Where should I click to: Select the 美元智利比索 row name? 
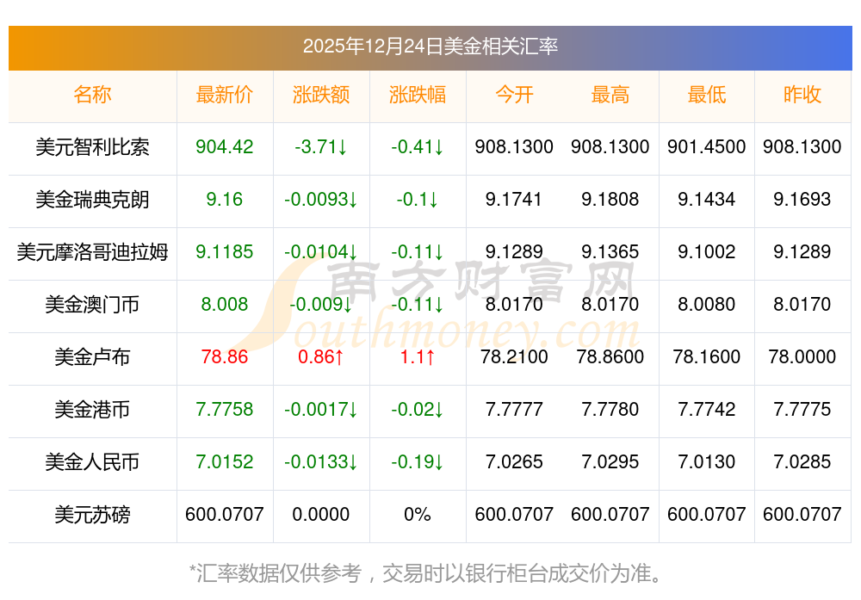tap(92, 147)
